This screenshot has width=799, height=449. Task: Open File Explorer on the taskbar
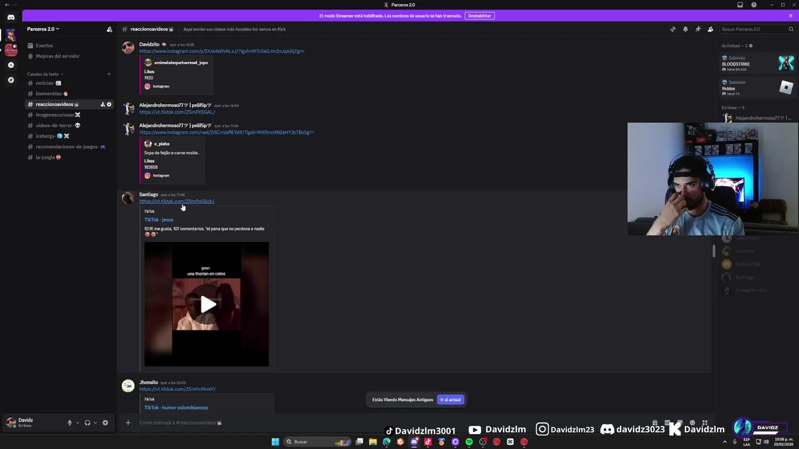tap(373, 442)
